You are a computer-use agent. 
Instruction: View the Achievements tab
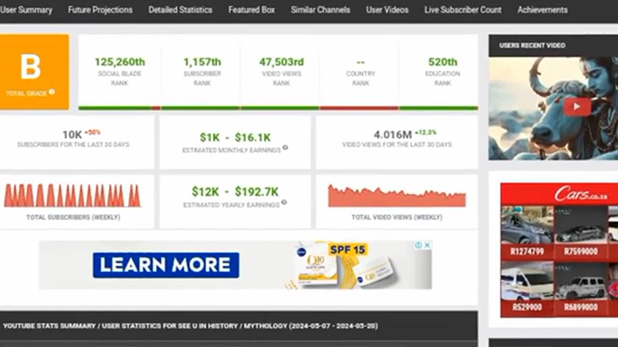(542, 10)
